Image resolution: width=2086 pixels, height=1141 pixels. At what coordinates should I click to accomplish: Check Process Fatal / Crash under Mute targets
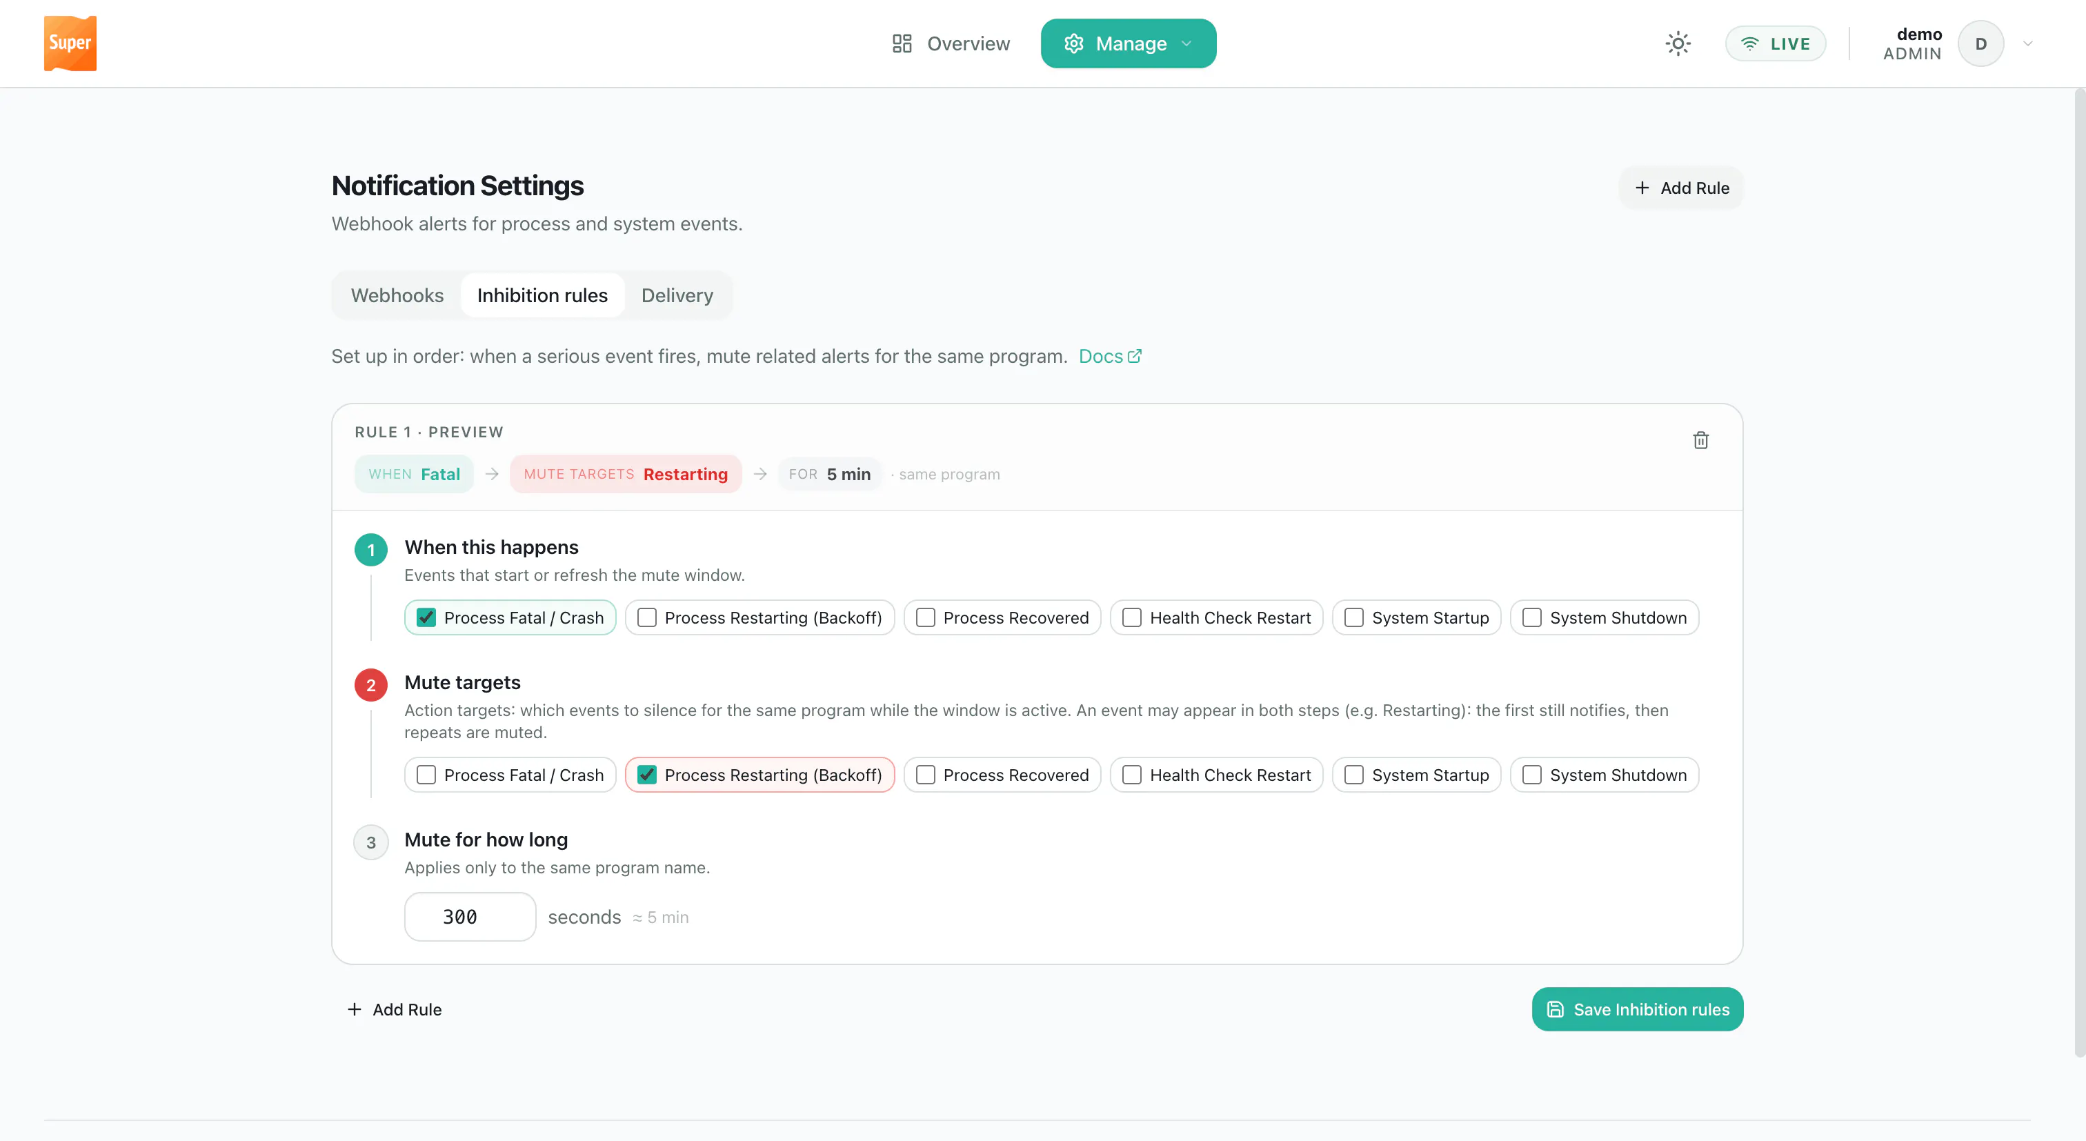pyautogui.click(x=510, y=775)
